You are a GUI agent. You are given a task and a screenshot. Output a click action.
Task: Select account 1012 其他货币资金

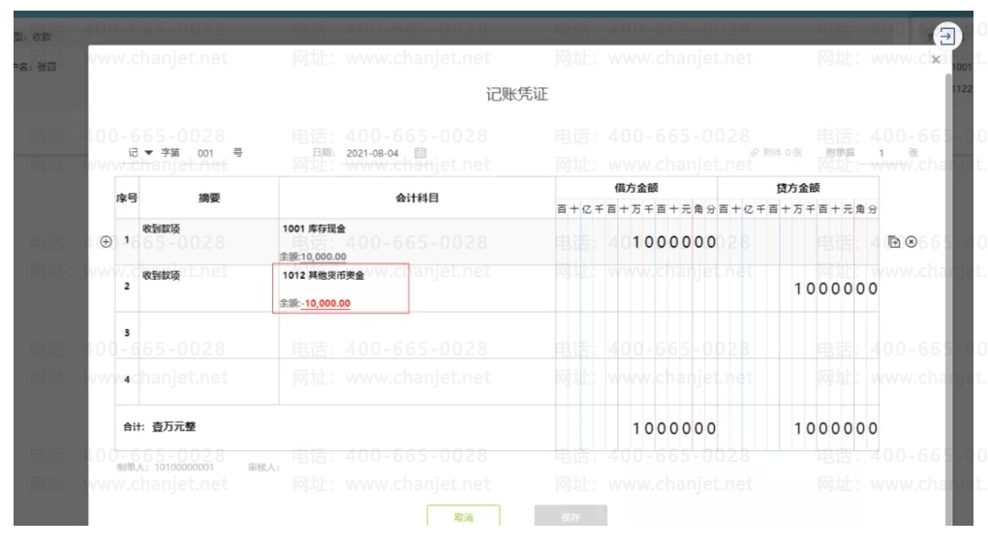(x=324, y=275)
